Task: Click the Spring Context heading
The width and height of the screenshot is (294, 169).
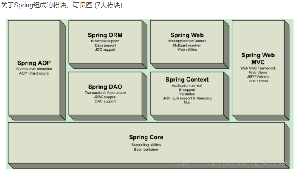Action: point(187,80)
